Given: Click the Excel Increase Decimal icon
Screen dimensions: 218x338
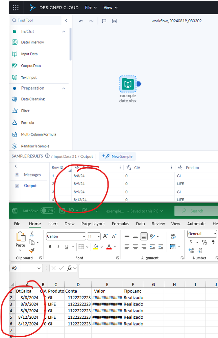Looking at the screenshot, I should coord(191,251).
